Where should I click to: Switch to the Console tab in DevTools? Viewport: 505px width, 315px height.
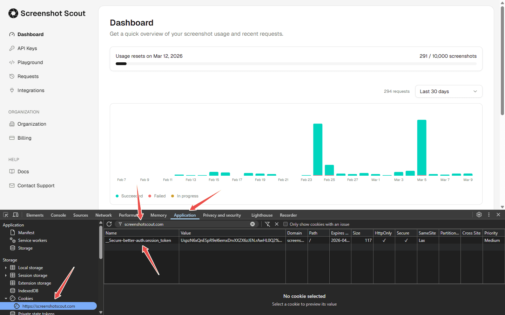pyautogui.click(x=58, y=215)
